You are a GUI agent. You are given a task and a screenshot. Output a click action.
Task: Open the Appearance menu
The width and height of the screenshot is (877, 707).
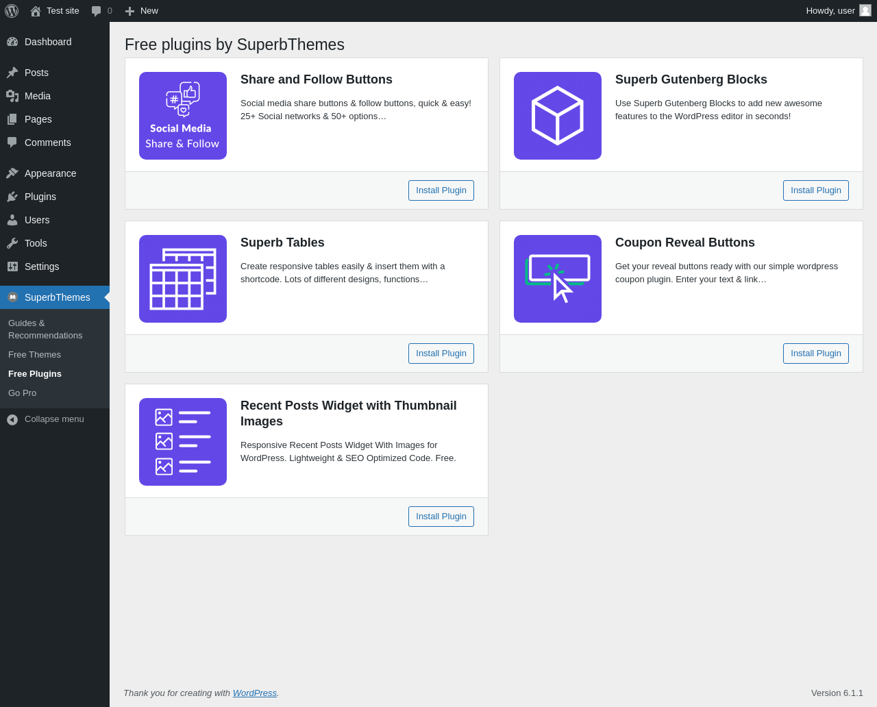55,173
